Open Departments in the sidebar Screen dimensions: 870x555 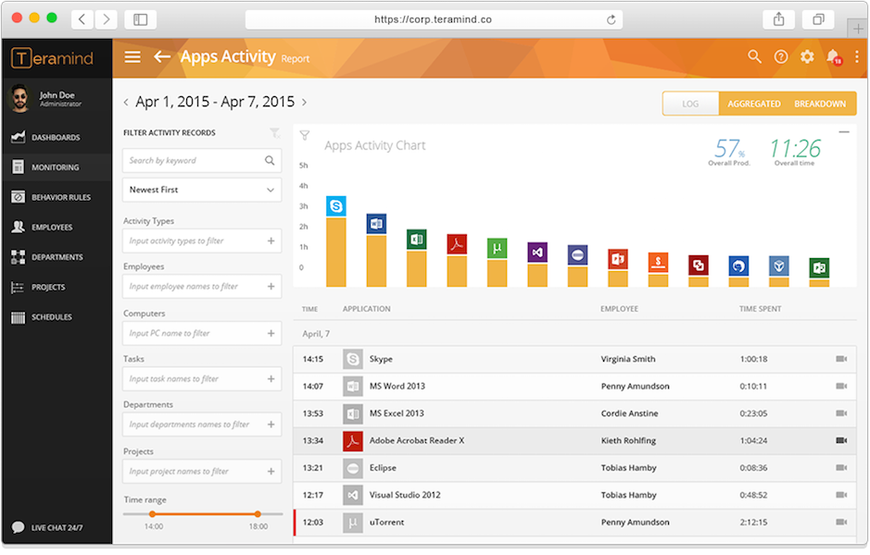pyautogui.click(x=57, y=257)
